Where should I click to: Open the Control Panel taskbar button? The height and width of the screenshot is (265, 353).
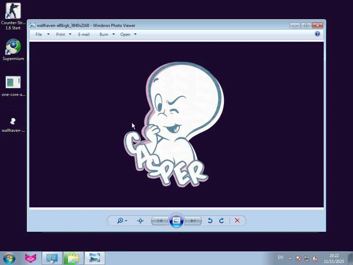click(x=52, y=258)
